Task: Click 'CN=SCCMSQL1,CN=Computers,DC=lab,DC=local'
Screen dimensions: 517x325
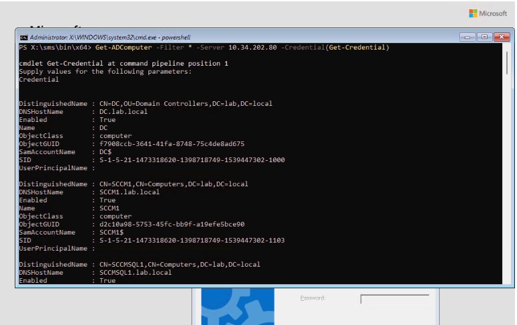Action: click(180, 265)
